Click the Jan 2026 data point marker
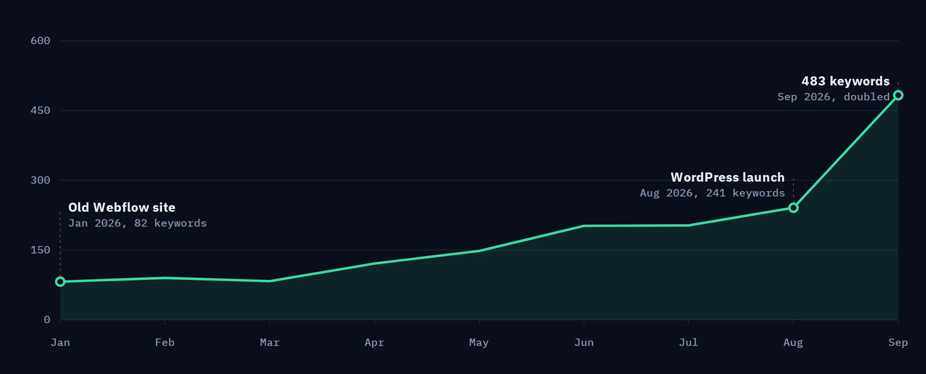 pos(60,282)
